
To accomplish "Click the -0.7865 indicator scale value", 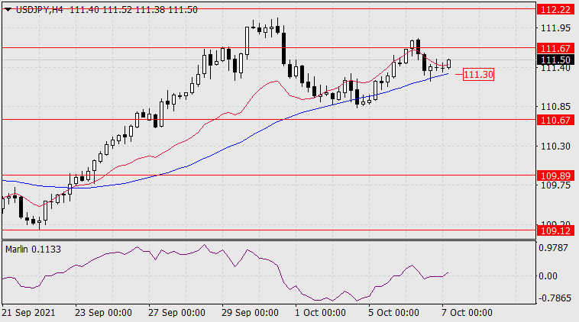I will click(x=555, y=298).
